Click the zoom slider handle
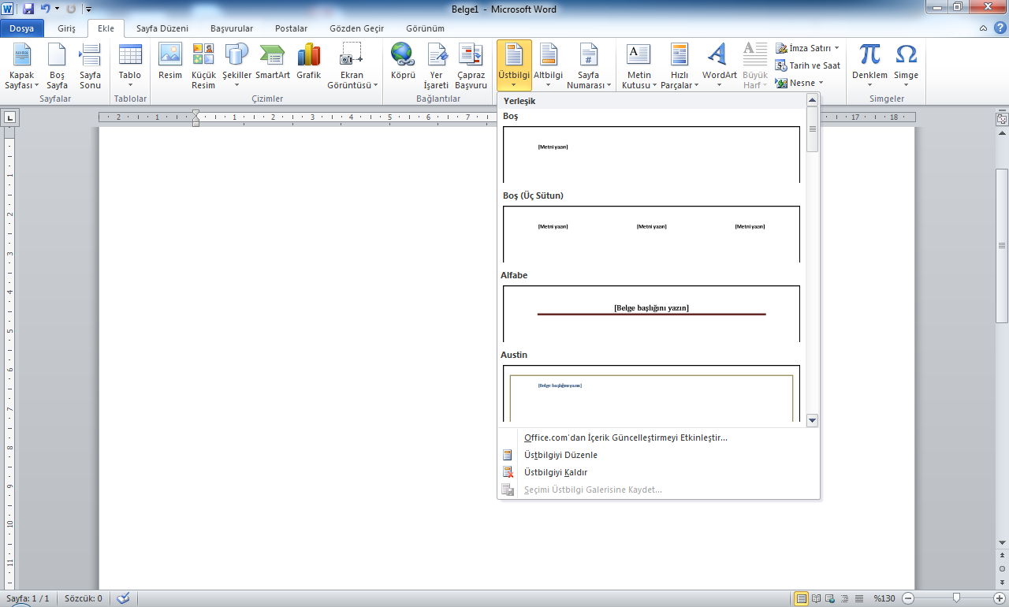The height and width of the screenshot is (607, 1009). pyautogui.click(x=956, y=598)
